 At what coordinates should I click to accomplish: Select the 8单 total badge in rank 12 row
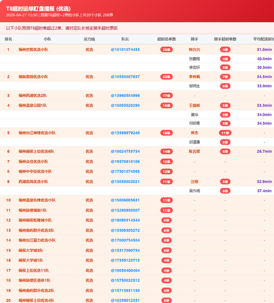tap(167, 220)
